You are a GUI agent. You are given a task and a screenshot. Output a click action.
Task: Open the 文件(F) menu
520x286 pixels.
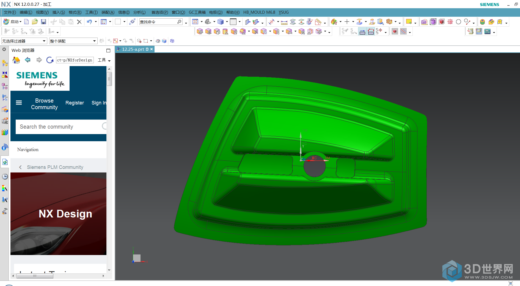pos(10,12)
